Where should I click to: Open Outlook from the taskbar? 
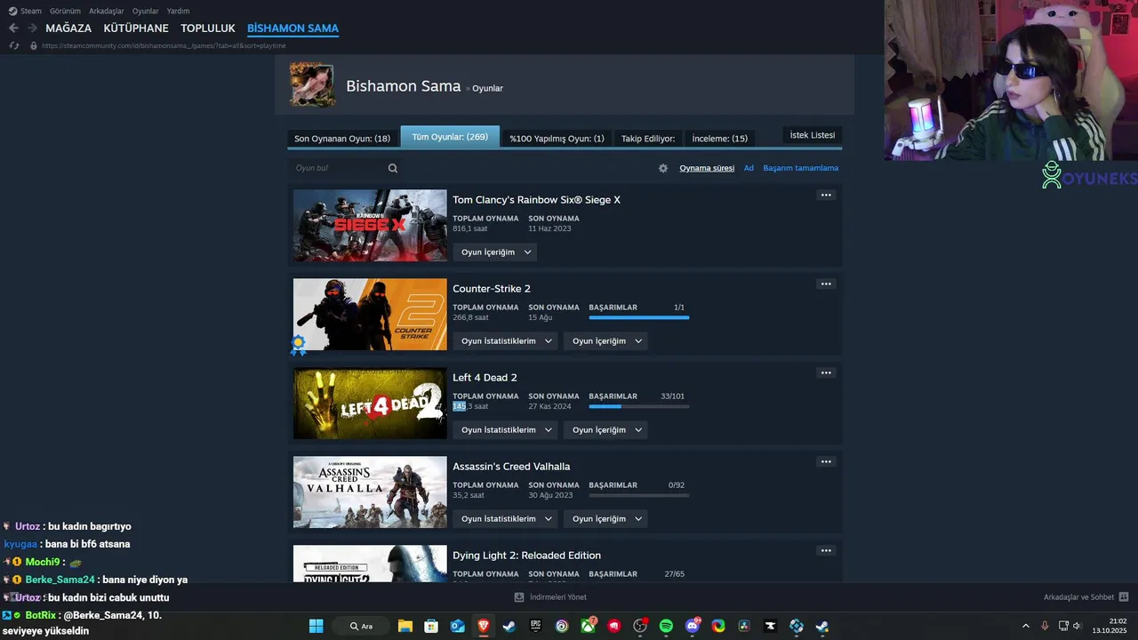coord(458,626)
